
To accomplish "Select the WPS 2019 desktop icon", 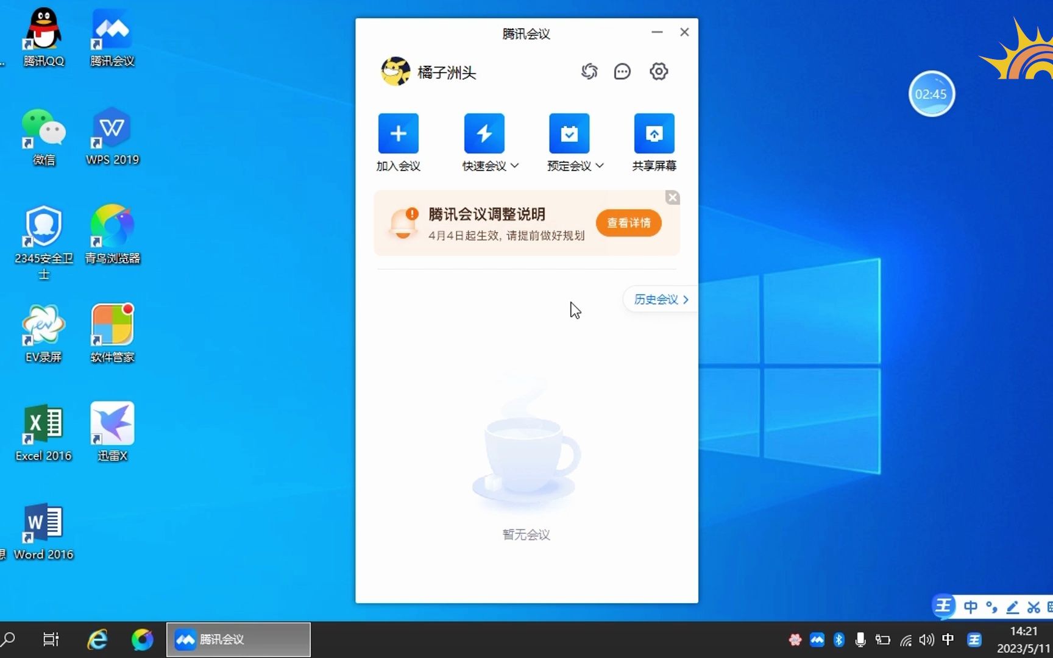I will 112,137.
